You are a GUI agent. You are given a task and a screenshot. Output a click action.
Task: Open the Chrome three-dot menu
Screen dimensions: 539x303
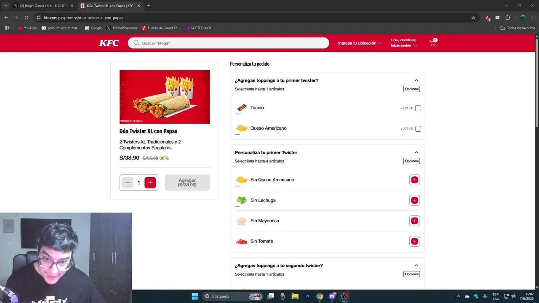tap(533, 18)
